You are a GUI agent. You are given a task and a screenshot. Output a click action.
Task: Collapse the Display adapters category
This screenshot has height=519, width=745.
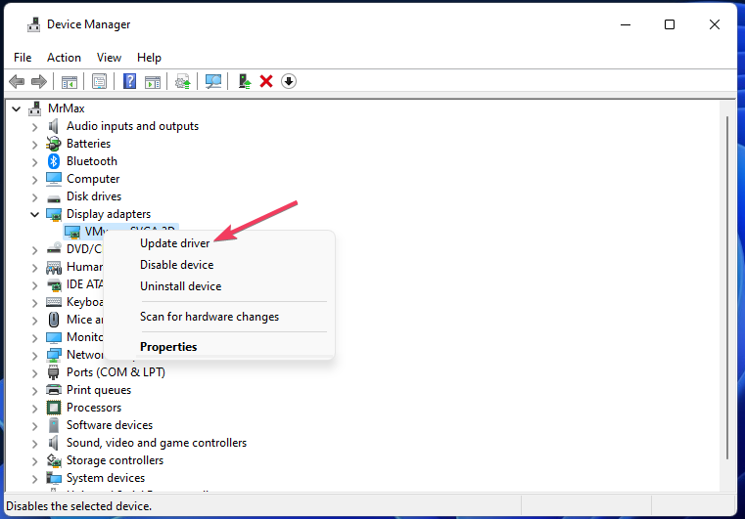[35, 214]
